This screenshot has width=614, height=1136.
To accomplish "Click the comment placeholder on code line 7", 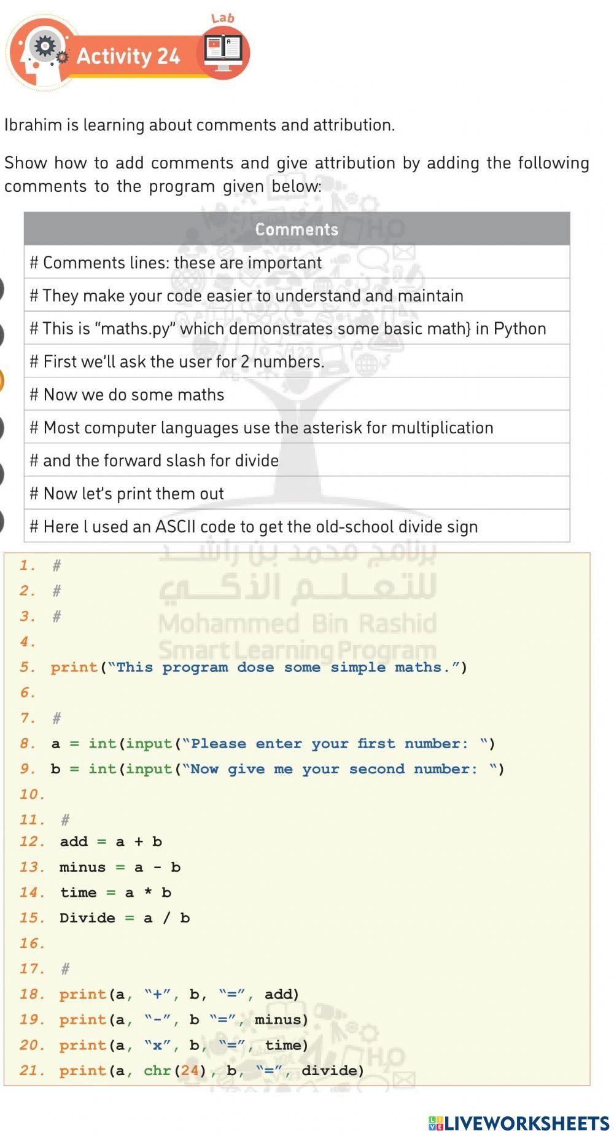I will [57, 718].
